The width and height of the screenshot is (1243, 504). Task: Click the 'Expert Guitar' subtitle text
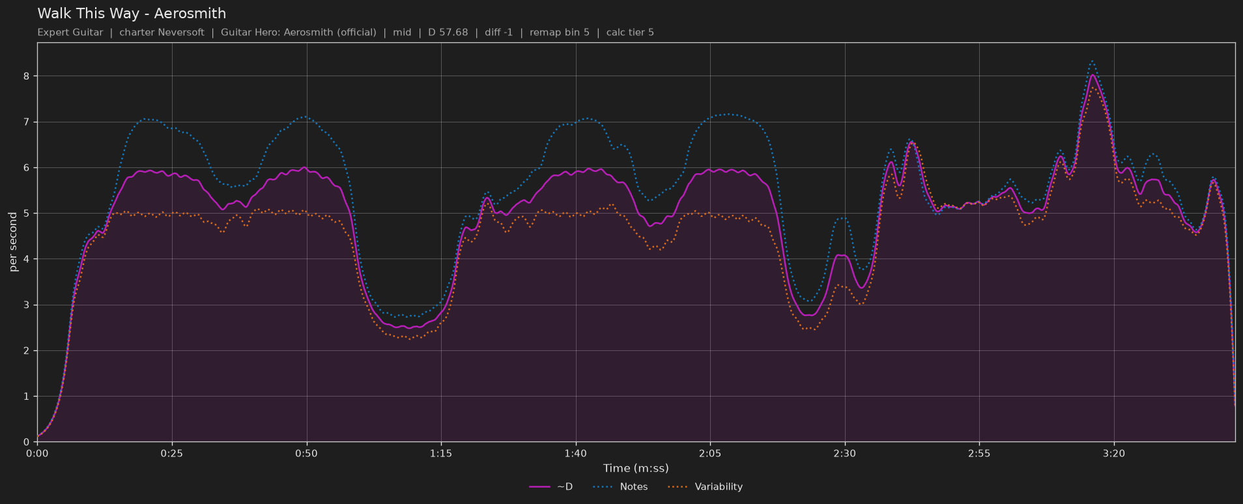70,33
